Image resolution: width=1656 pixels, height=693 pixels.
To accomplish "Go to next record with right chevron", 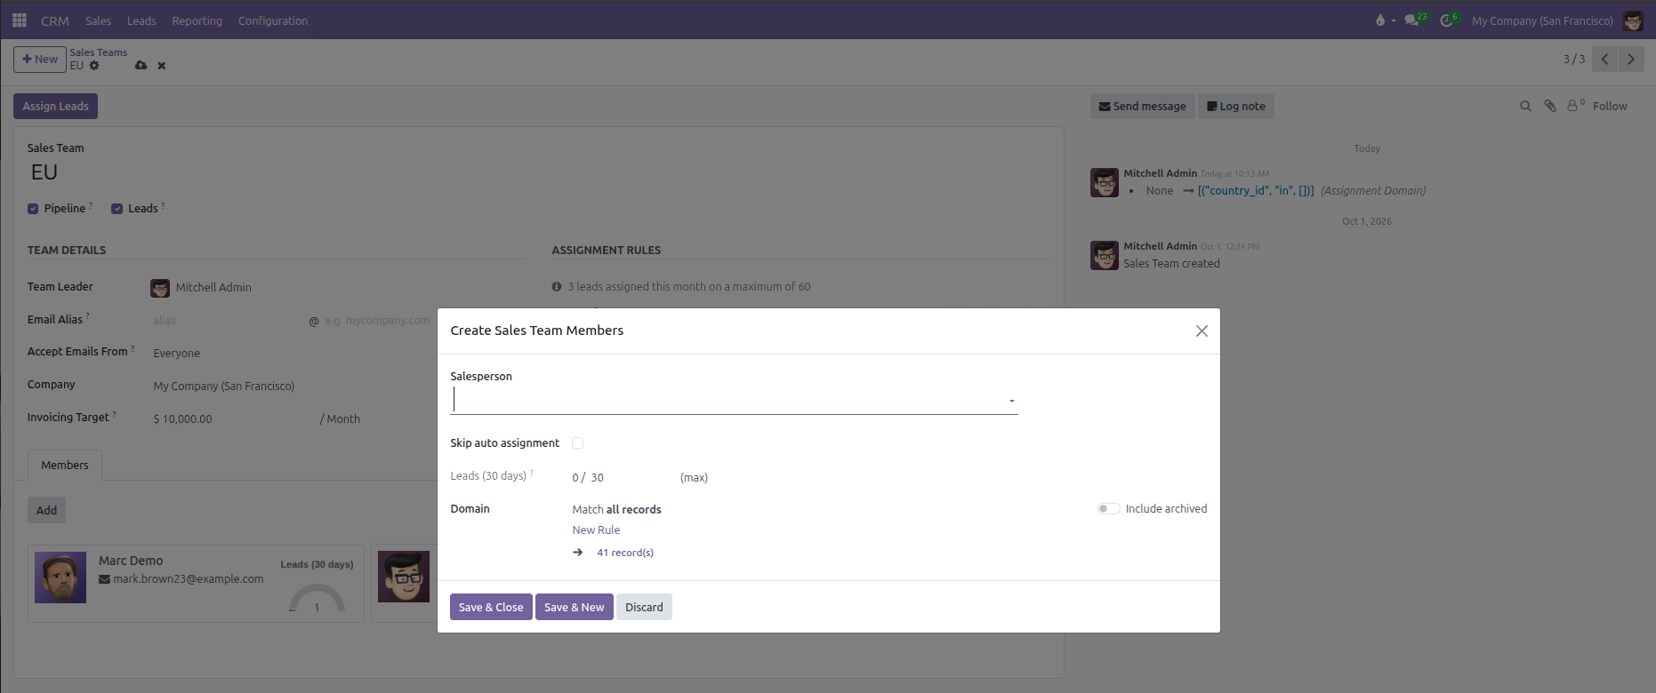I will tap(1630, 59).
